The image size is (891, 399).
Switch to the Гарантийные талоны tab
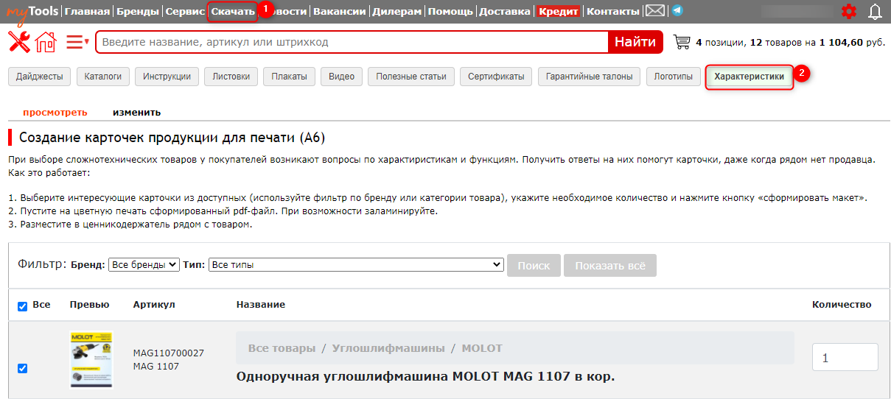click(590, 77)
